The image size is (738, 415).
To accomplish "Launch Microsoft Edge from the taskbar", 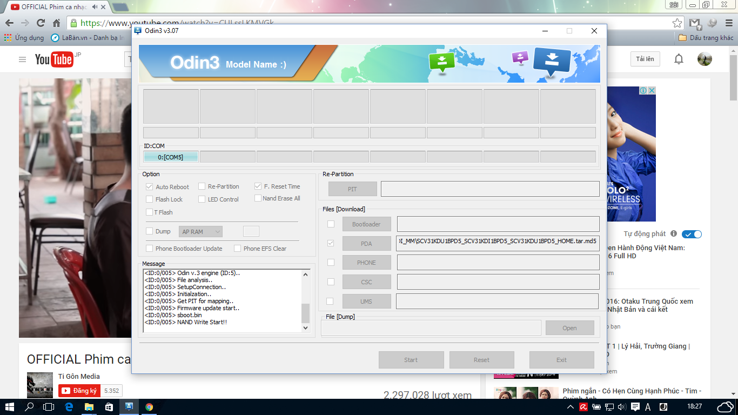I will pyautogui.click(x=69, y=407).
